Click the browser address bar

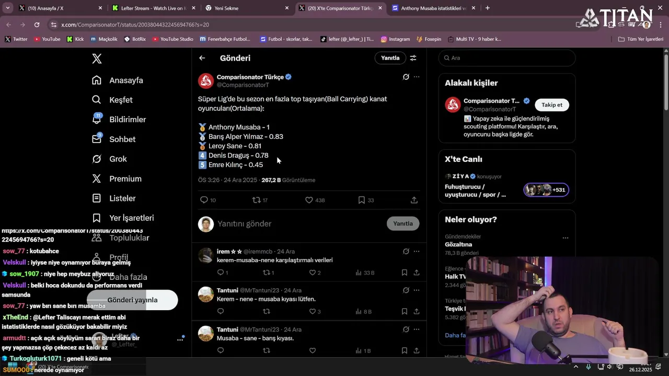click(314, 25)
